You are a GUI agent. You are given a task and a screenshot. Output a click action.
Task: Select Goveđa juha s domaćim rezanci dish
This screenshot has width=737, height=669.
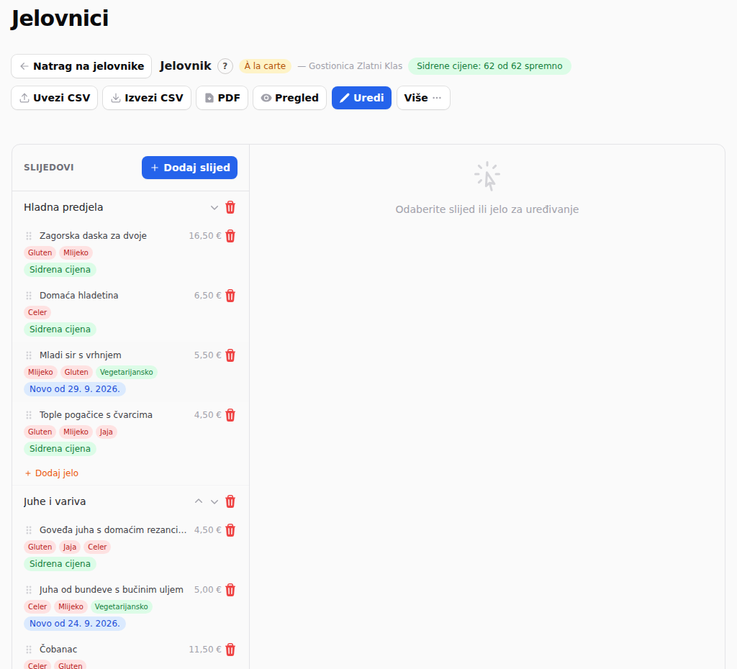click(113, 530)
